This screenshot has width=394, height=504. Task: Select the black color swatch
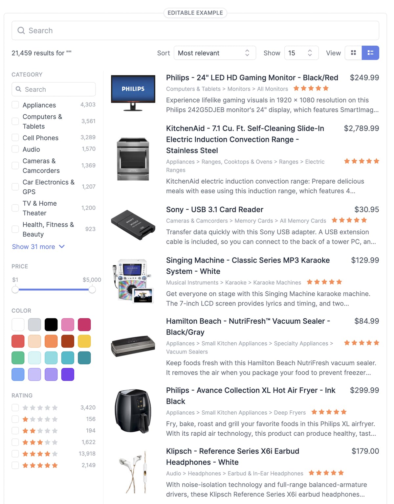click(51, 325)
